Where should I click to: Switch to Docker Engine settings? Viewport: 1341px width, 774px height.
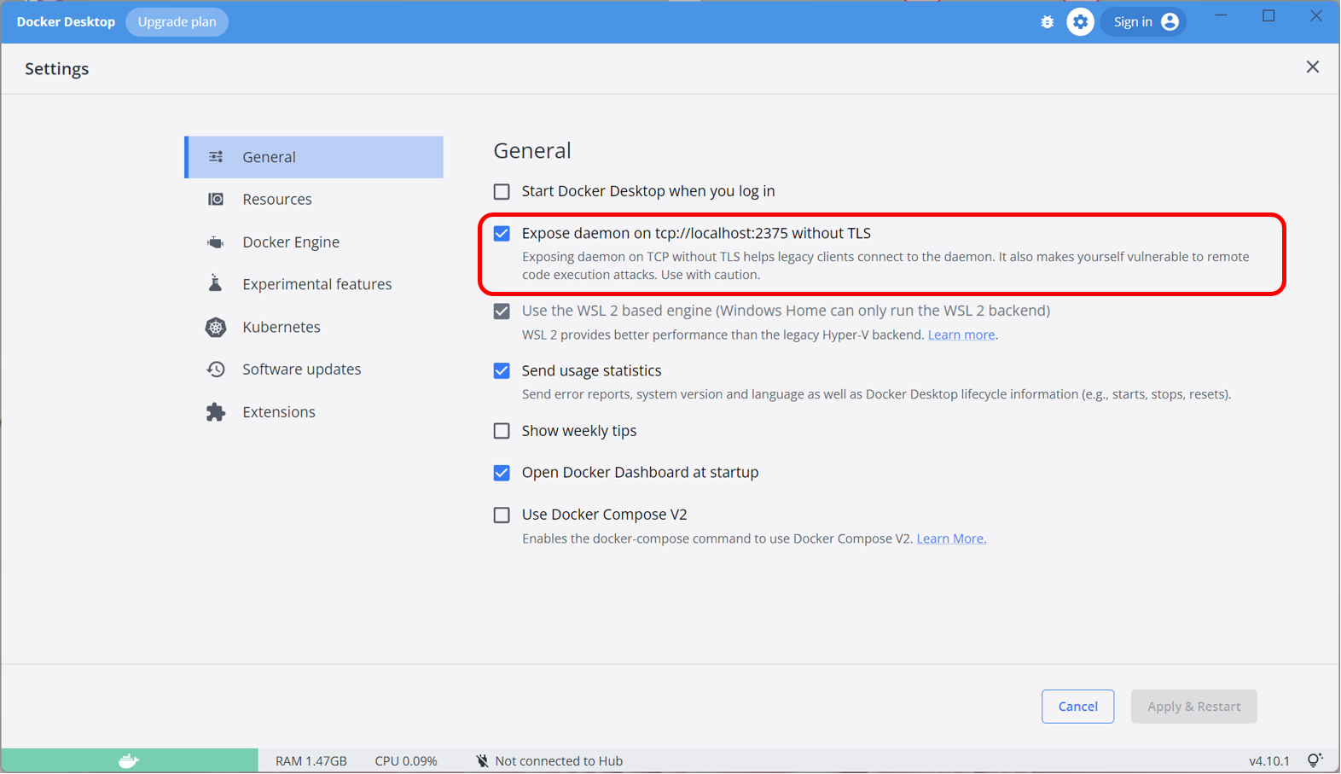(291, 242)
